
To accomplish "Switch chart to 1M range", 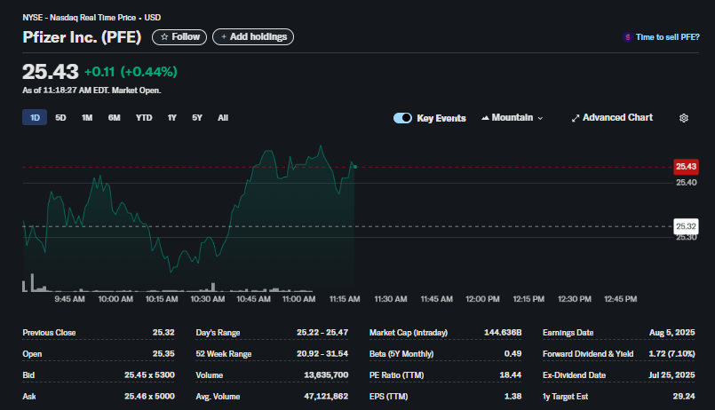I will 87,117.
